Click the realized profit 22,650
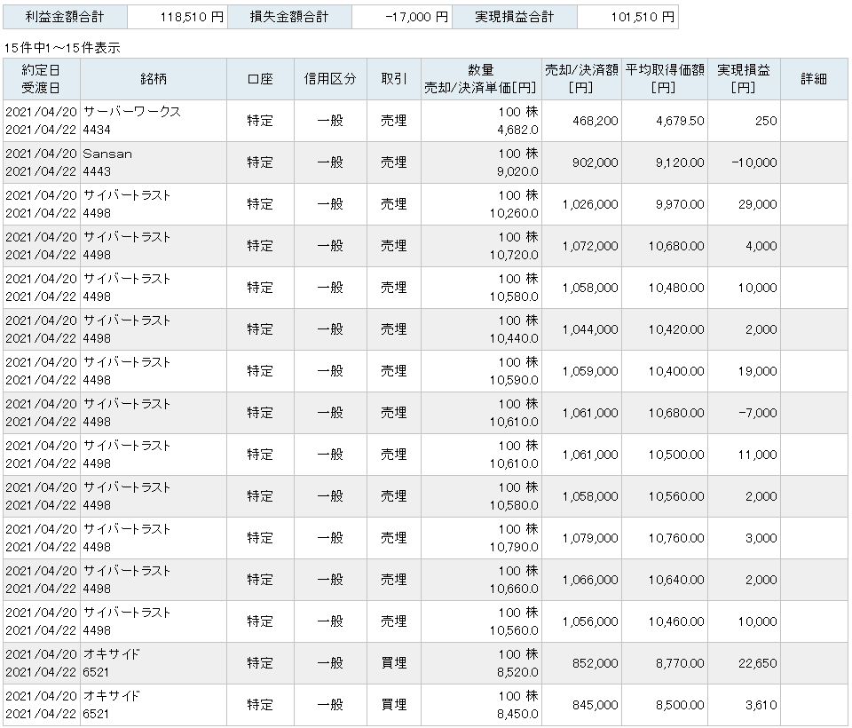Screen dimensions: 852x728 tap(757, 663)
